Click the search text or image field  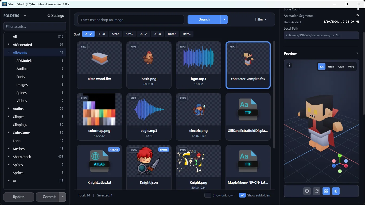click(131, 20)
